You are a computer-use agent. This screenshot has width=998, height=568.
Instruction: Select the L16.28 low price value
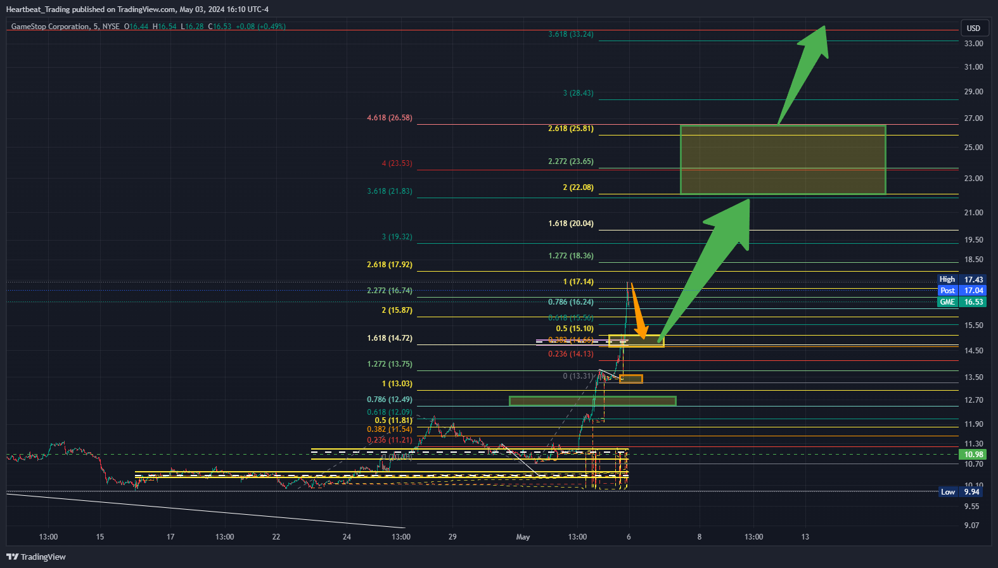coord(192,27)
